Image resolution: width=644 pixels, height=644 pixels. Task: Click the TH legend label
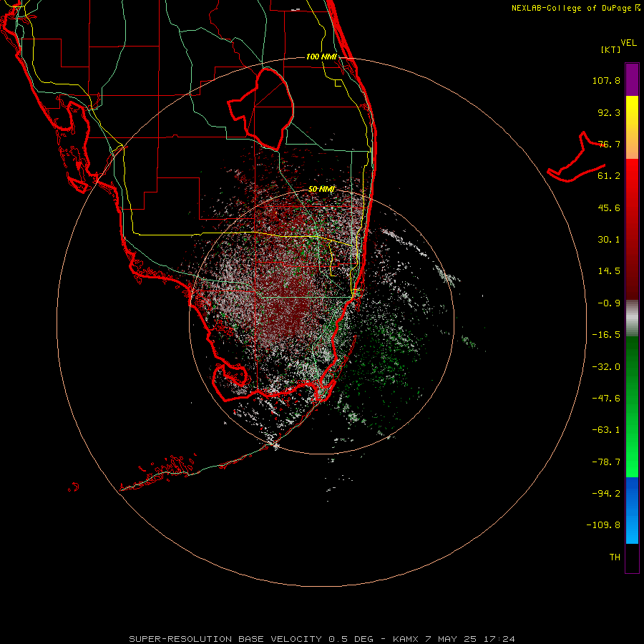[x=615, y=557]
